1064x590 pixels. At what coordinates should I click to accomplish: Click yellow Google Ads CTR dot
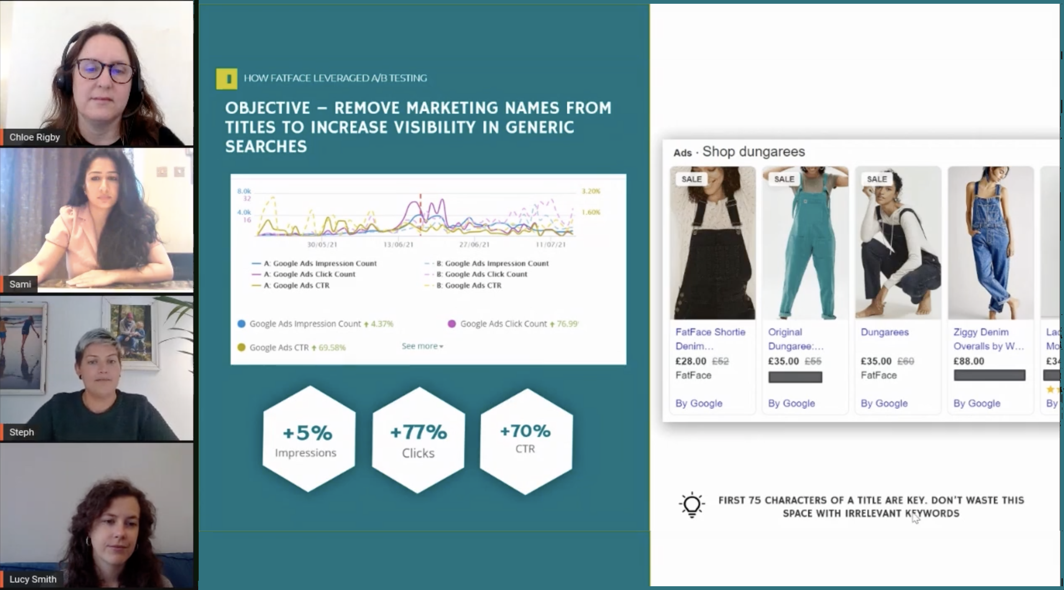tap(241, 348)
